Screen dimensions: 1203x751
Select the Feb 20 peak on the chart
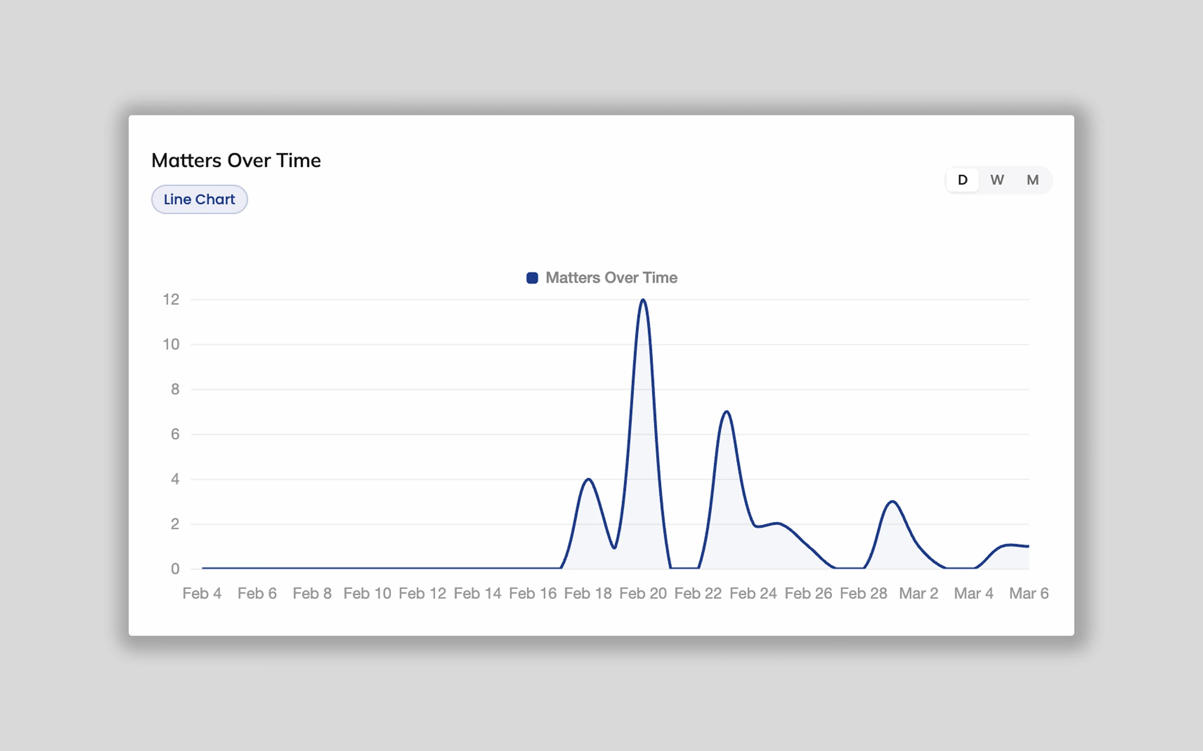click(644, 300)
